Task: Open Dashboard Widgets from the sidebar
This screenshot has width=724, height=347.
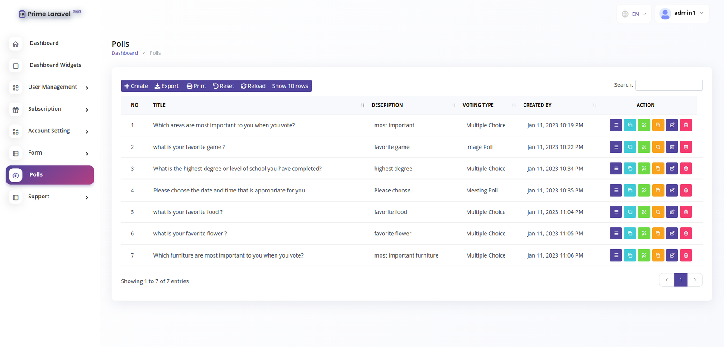Action: 55,65
